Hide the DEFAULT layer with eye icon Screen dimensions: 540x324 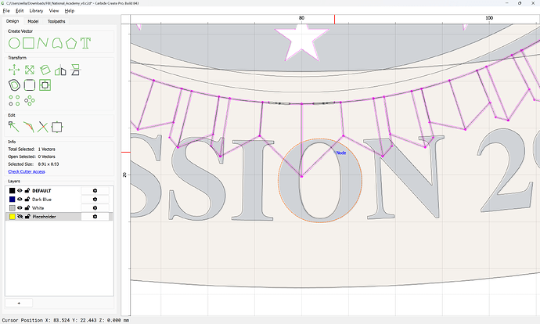(20, 191)
